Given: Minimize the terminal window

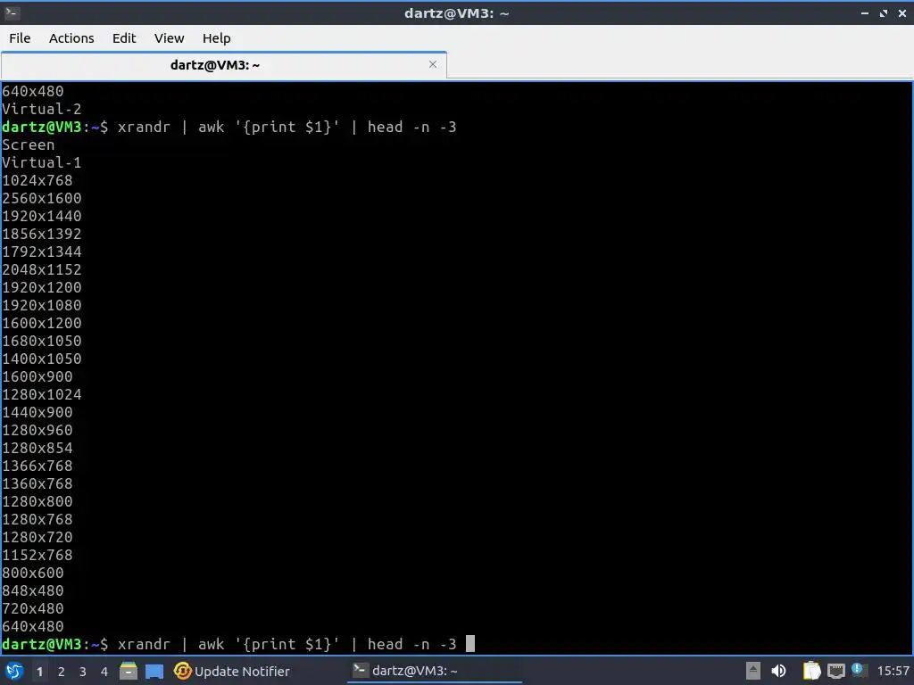Looking at the screenshot, I should (x=865, y=12).
